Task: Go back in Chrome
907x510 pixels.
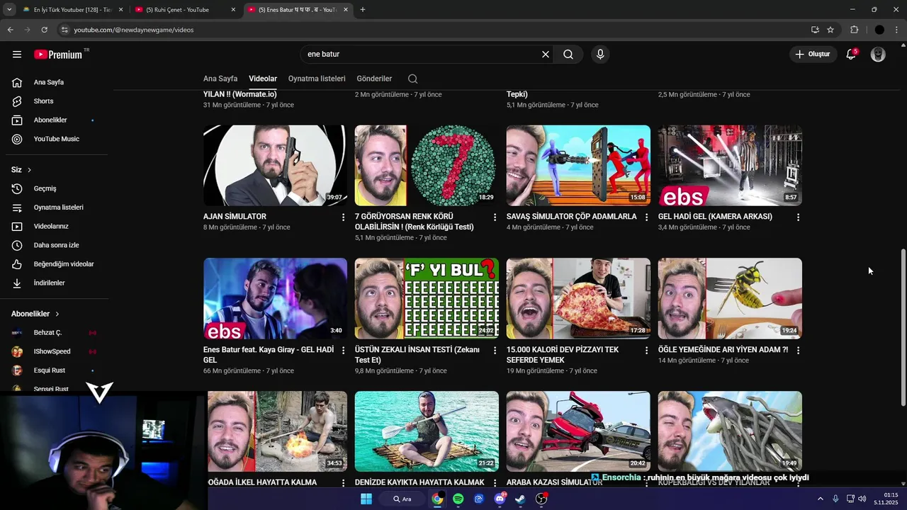Action: coord(10,30)
